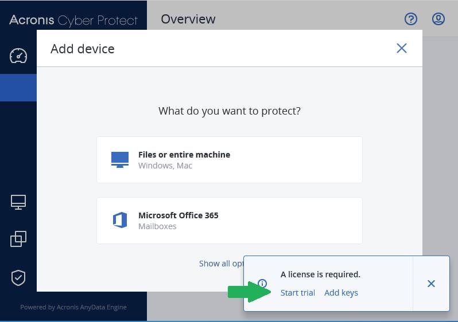Click the Acronis Cyber Protect logo
Viewport: 458px width, 322px height.
[73, 20]
